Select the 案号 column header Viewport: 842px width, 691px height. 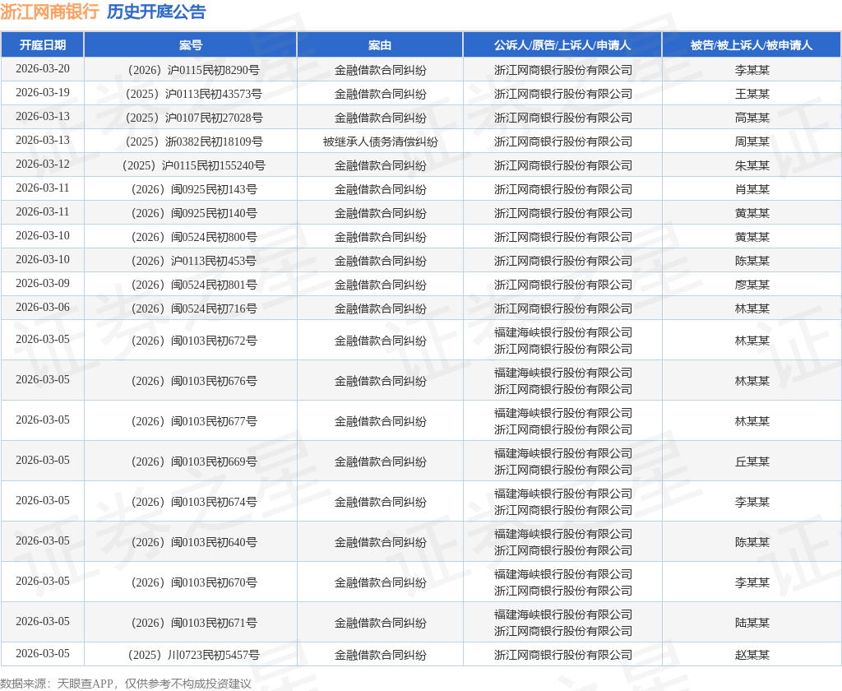(191, 45)
